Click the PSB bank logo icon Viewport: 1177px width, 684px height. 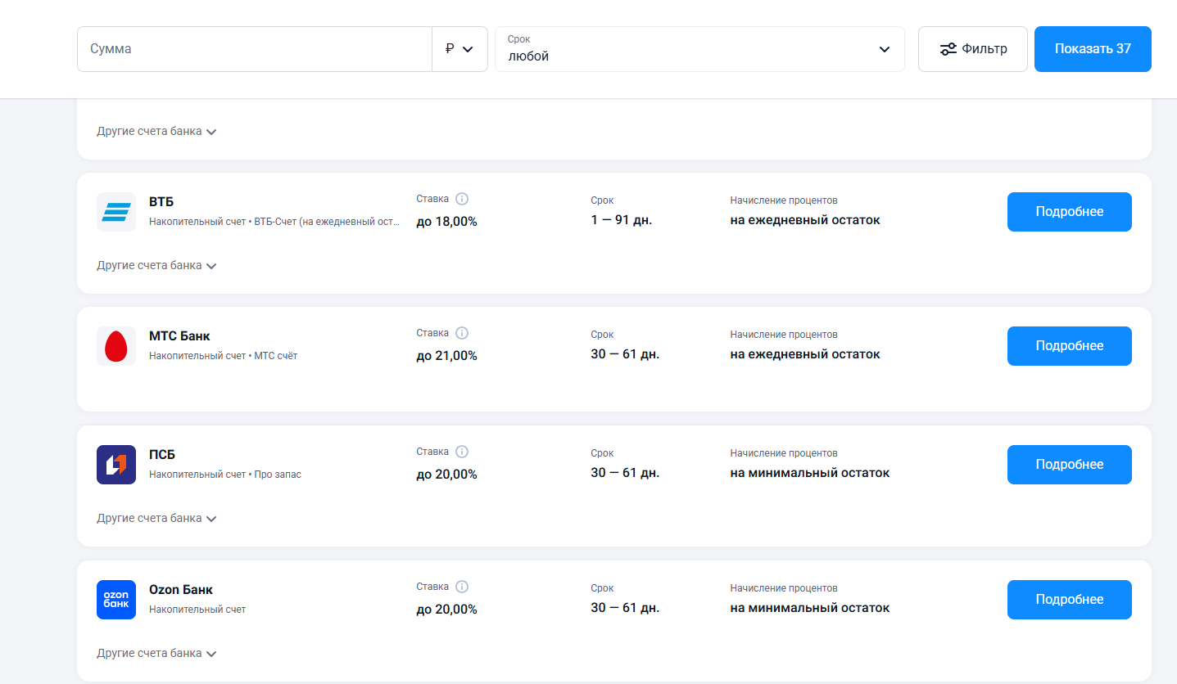(x=116, y=465)
